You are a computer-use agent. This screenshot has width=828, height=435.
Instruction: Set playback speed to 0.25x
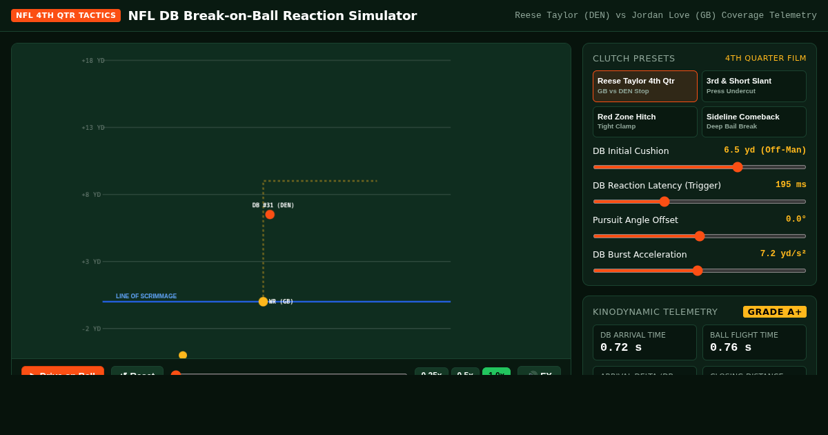tap(431, 371)
